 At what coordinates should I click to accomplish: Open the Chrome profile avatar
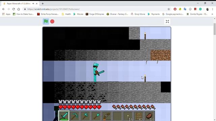click(207, 9)
